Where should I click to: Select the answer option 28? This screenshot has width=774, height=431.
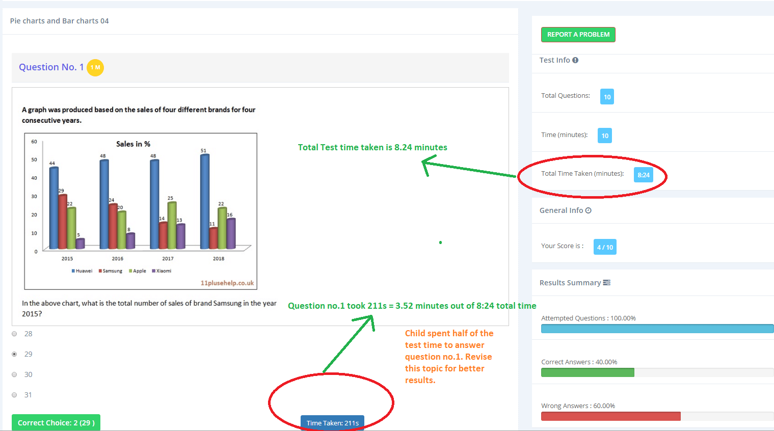tap(14, 334)
